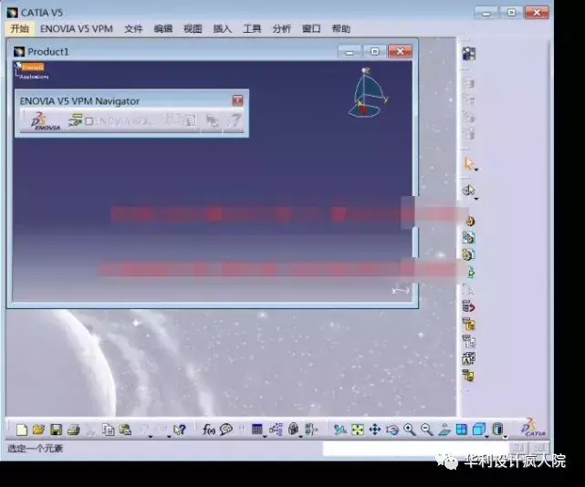Click the tree icon with red arrow
Image resolution: width=585 pixels, height=487 pixels.
pos(468,306)
